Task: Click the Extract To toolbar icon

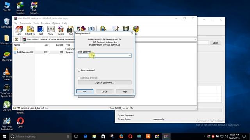Action: coord(30,30)
